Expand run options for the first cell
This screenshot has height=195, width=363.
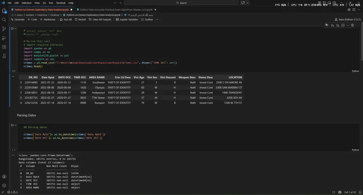tap(16, 29)
